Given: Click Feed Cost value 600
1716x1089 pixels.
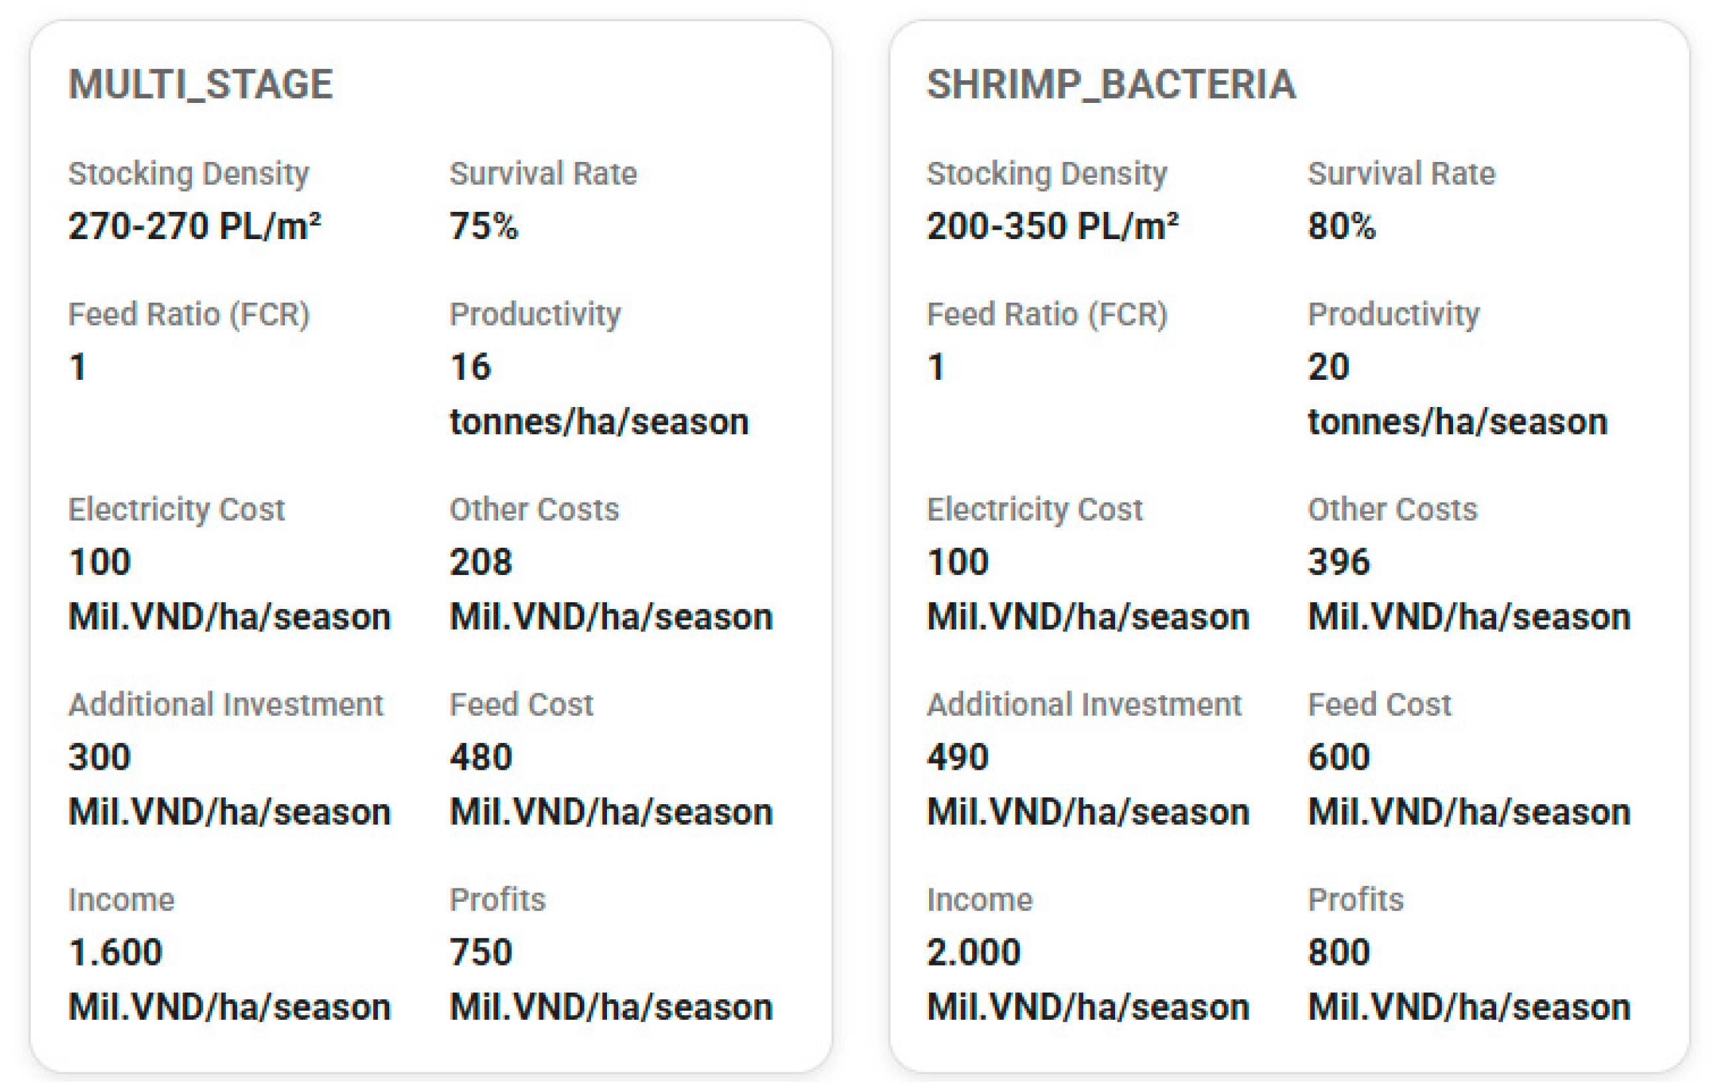Looking at the screenshot, I should [x=1338, y=757].
